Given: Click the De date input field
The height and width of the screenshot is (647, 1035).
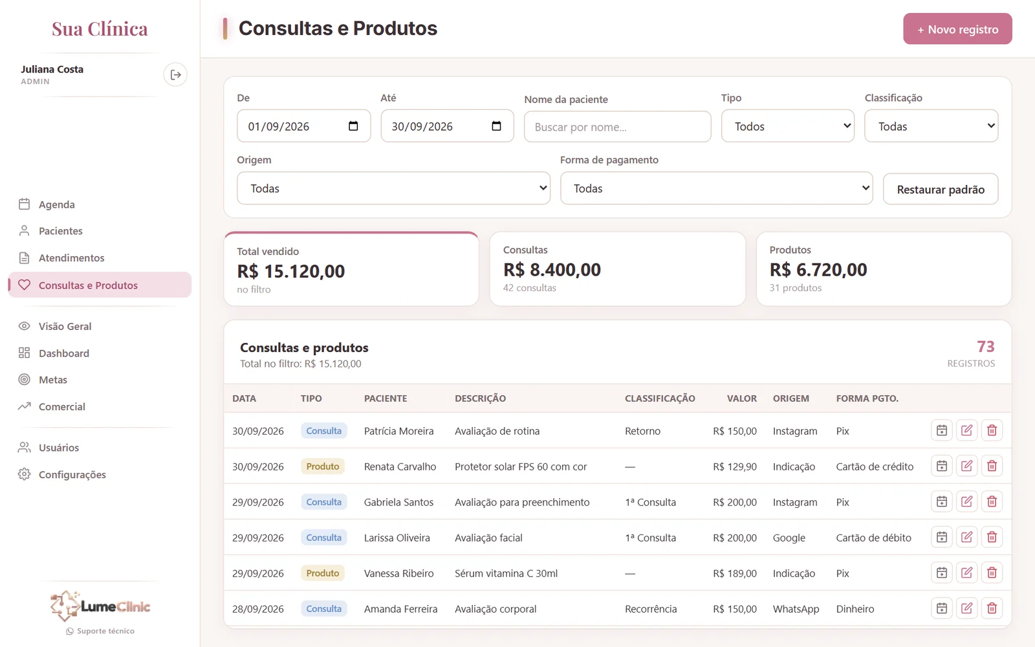Looking at the screenshot, I should [x=304, y=126].
